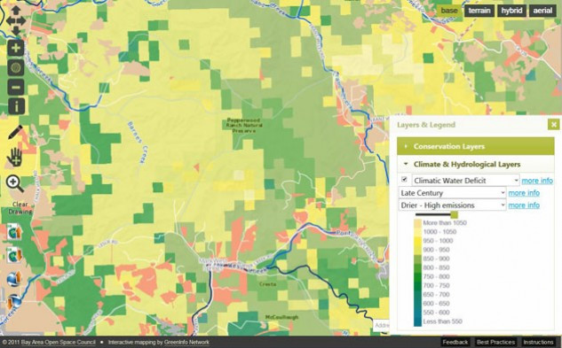Image resolution: width=562 pixels, height=348 pixels.
Task: Click the '1000 - 1050' legend label
Action: 439,232
